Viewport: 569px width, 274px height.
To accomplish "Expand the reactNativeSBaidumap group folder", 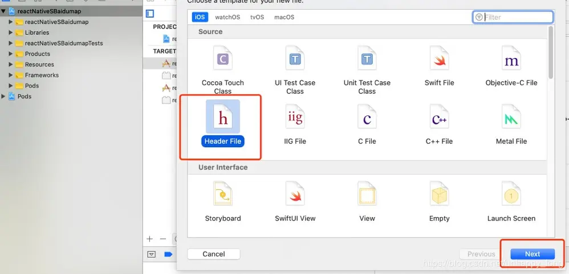I will click(10, 22).
